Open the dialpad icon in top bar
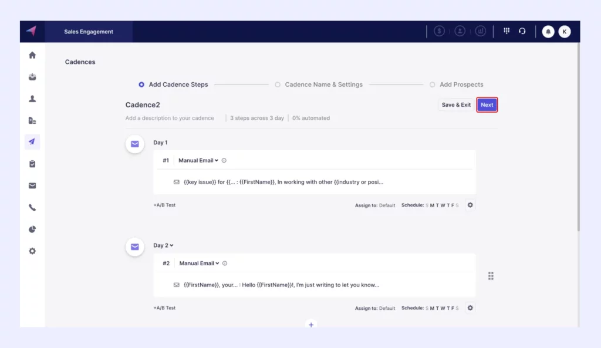The image size is (601, 348). tap(507, 31)
